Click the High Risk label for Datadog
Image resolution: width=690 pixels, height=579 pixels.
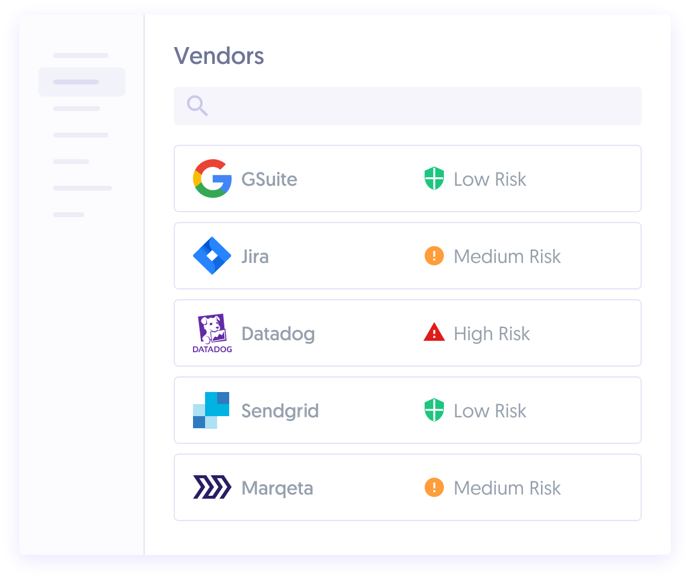tap(492, 334)
